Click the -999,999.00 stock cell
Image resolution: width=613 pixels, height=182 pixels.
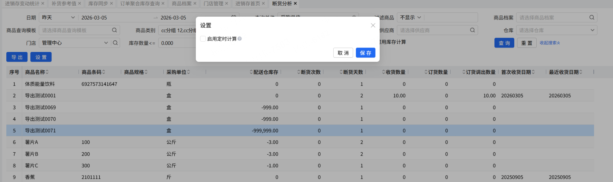pos(265,131)
